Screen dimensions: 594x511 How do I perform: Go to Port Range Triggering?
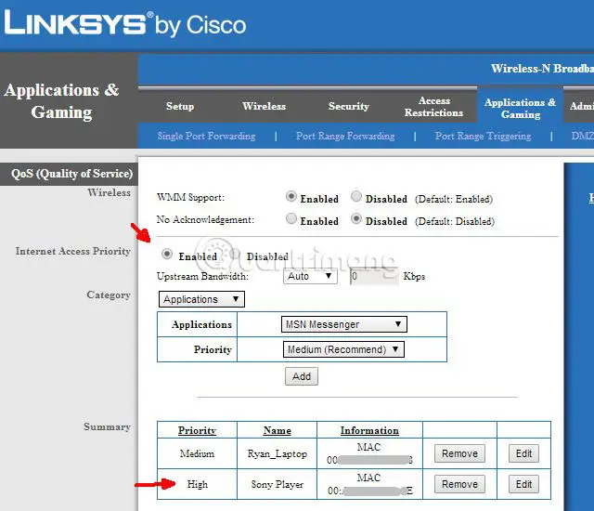click(483, 136)
